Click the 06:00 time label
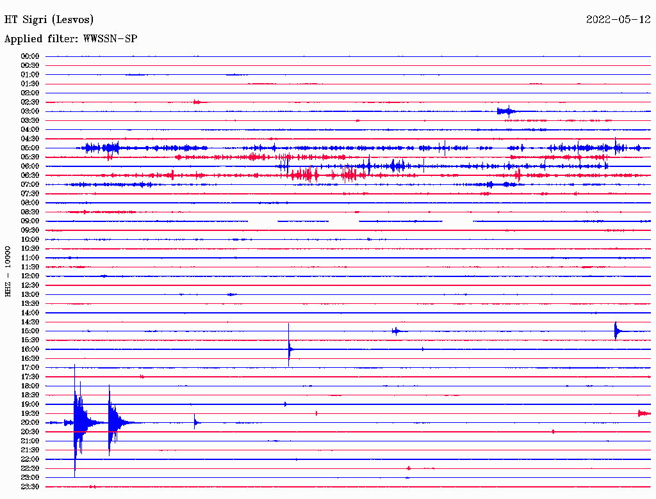The height and width of the screenshot is (499, 656). (30, 166)
